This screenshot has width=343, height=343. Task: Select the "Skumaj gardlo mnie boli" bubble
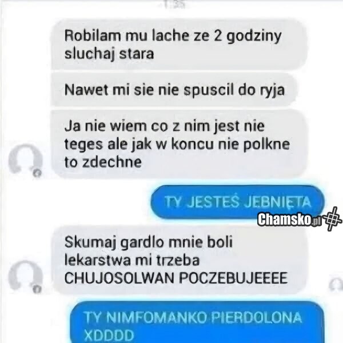(178, 260)
